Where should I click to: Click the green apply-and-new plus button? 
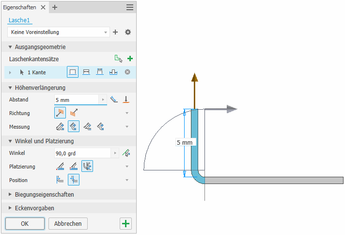[125, 223]
